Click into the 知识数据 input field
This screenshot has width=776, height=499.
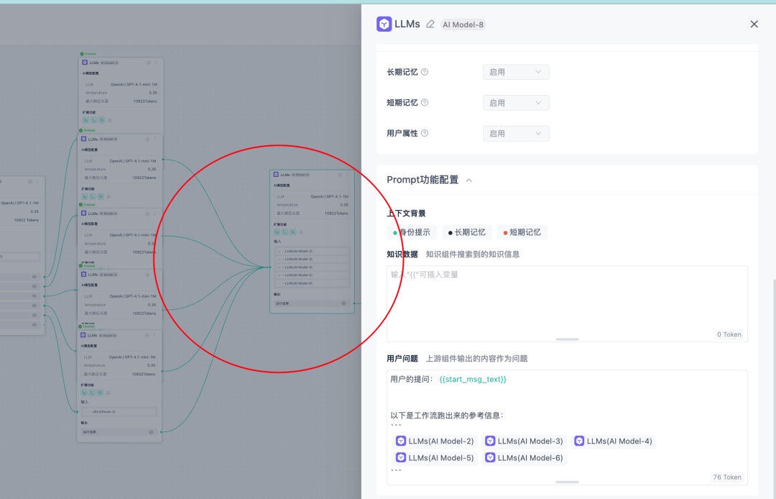(x=566, y=298)
